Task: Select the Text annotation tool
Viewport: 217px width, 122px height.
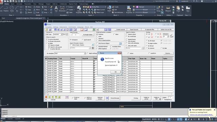Action: tap(56, 8)
